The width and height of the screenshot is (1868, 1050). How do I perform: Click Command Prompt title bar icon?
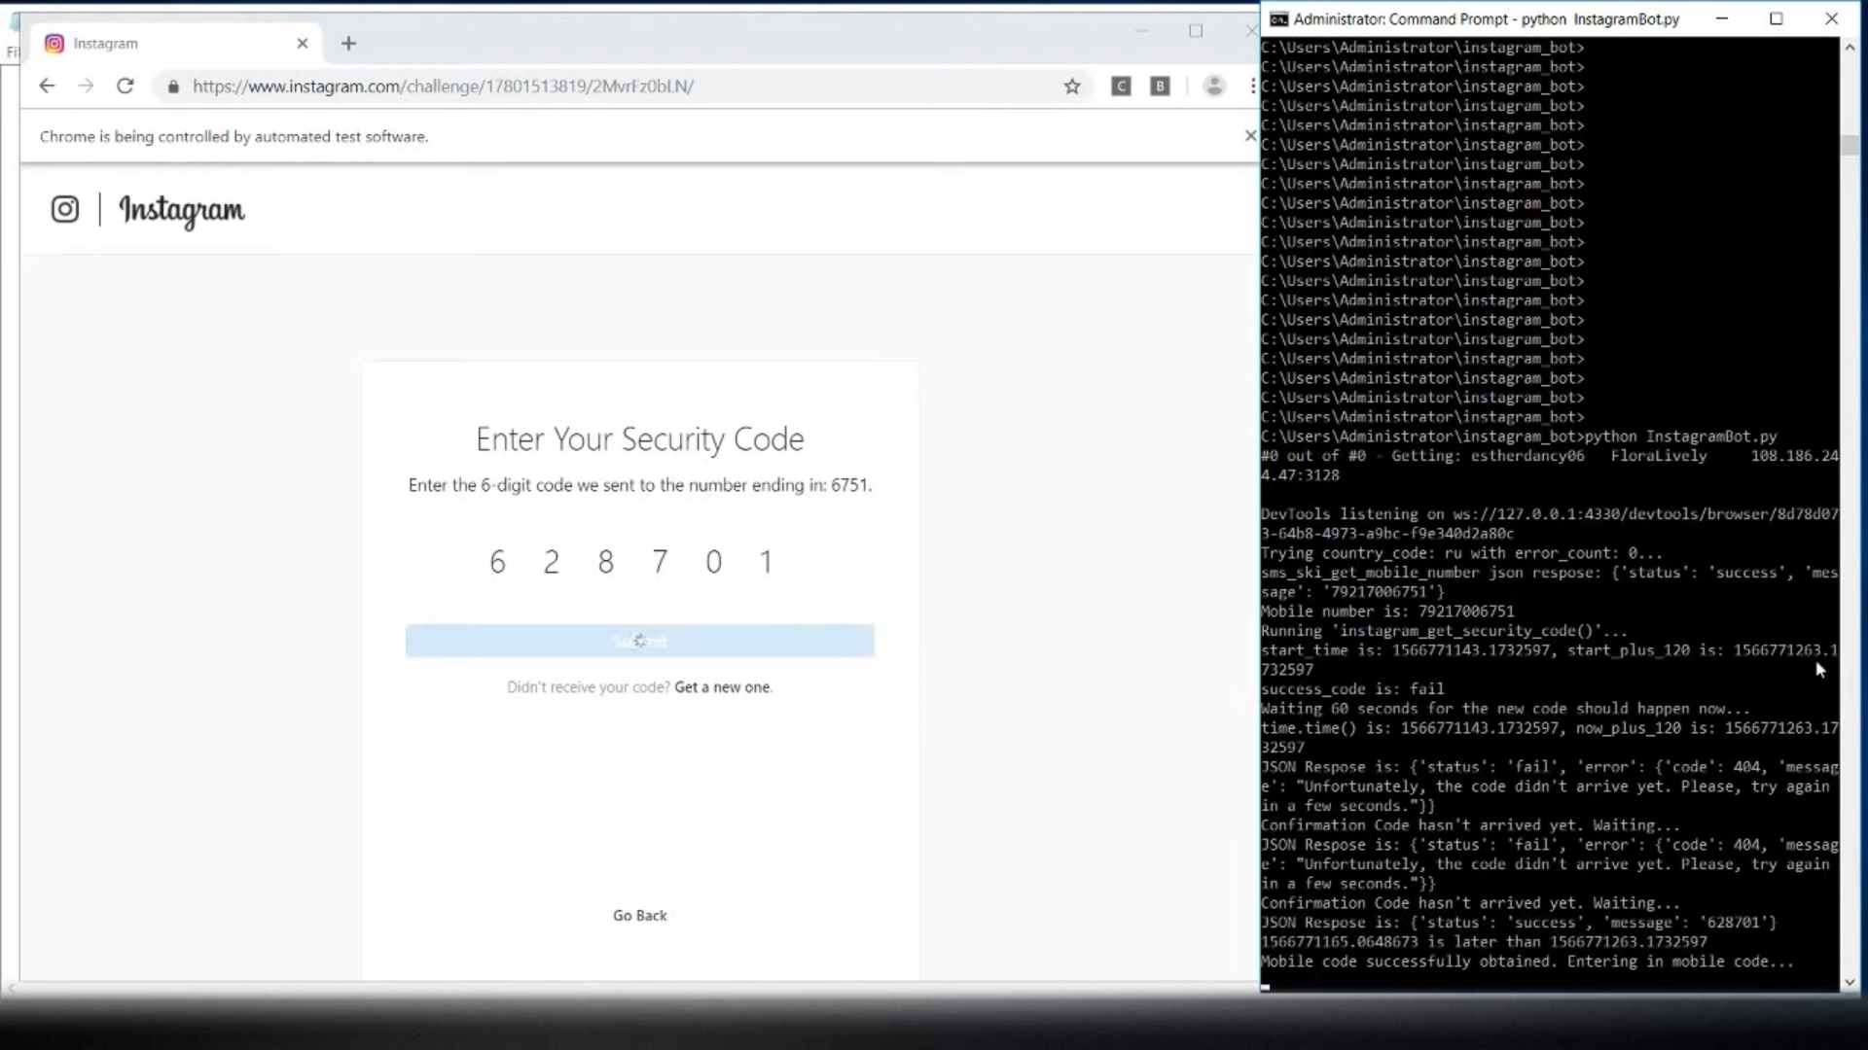[1278, 18]
